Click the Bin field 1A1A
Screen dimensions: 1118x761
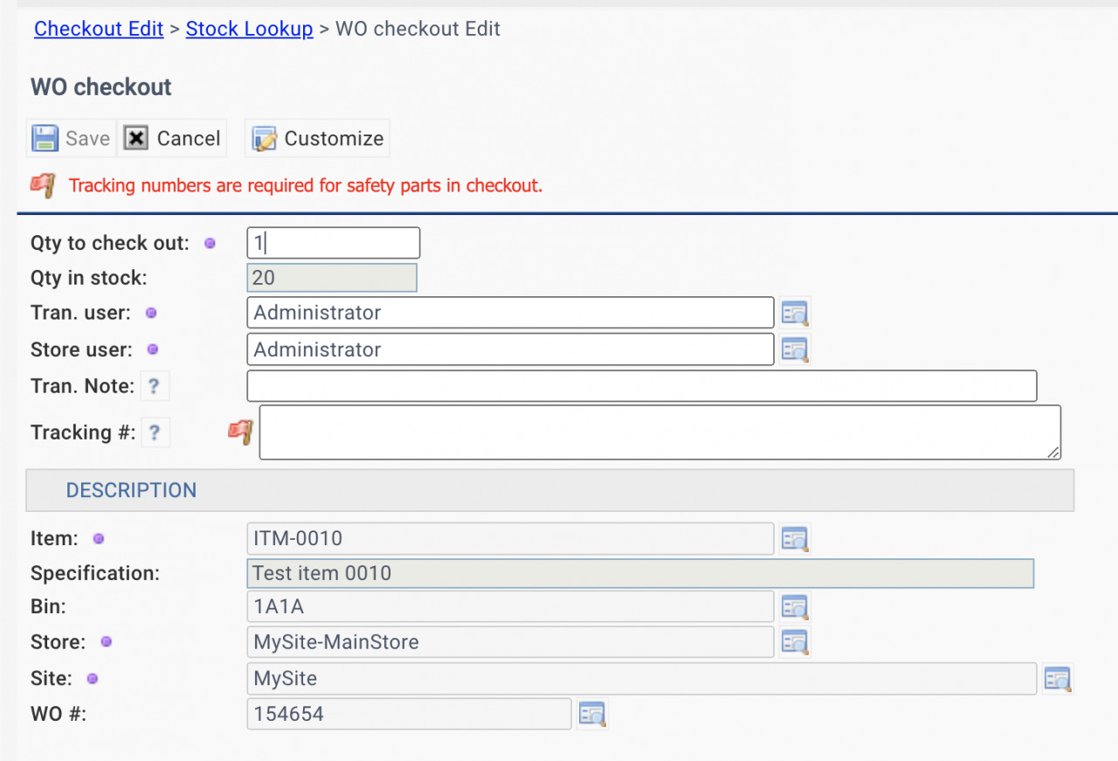510,606
